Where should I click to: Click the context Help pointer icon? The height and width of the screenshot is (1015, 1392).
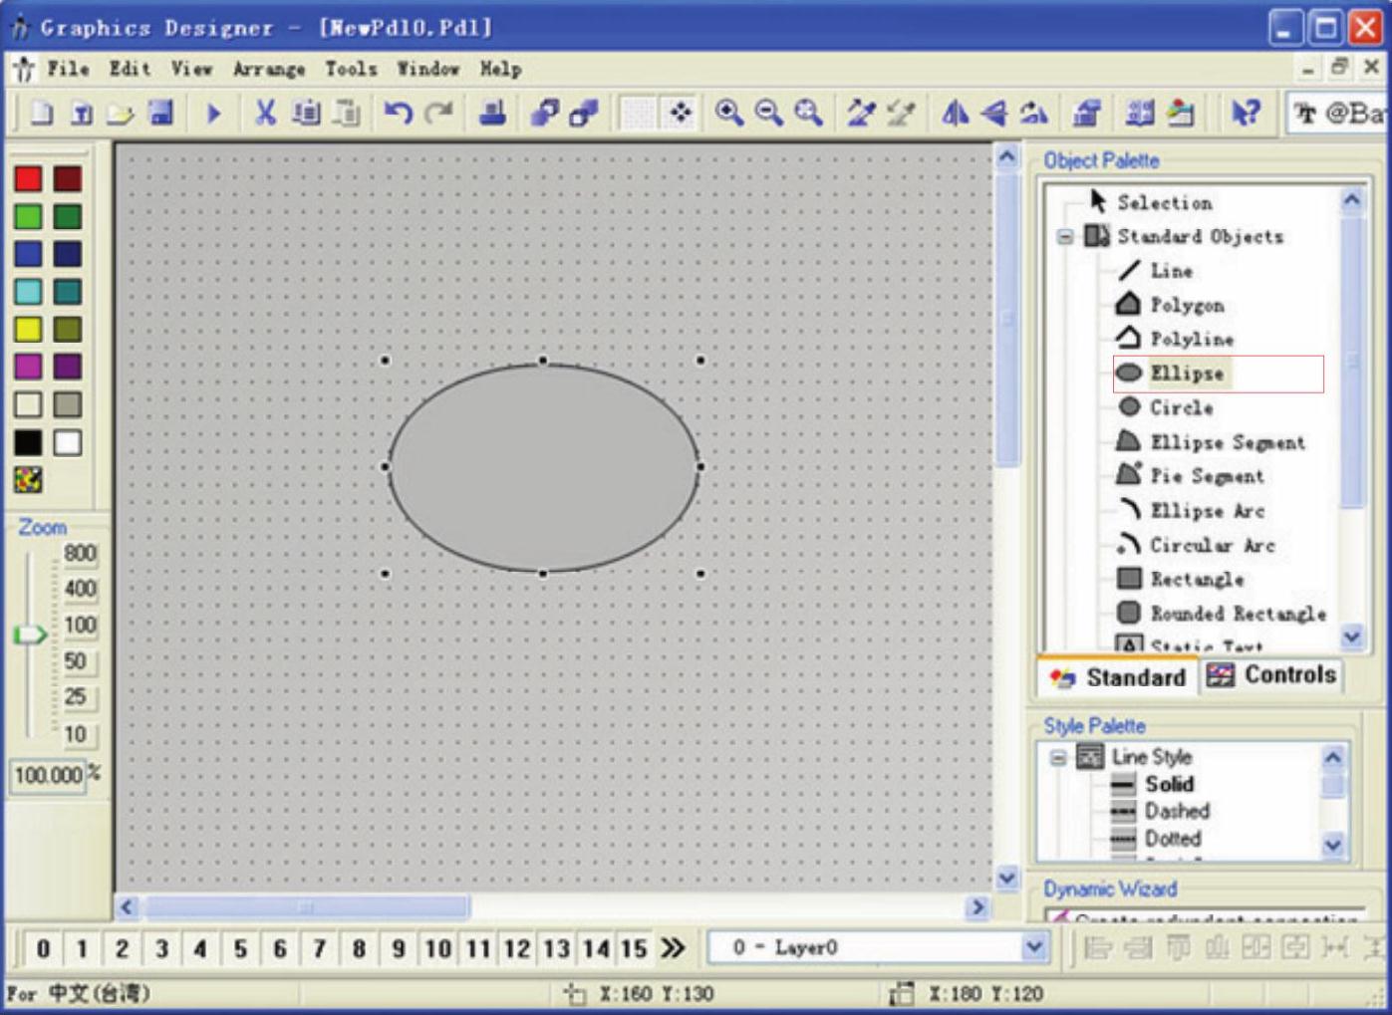[x=1245, y=114]
